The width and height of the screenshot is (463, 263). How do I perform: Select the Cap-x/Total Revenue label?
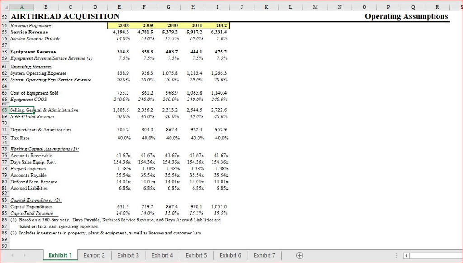coord(32,213)
